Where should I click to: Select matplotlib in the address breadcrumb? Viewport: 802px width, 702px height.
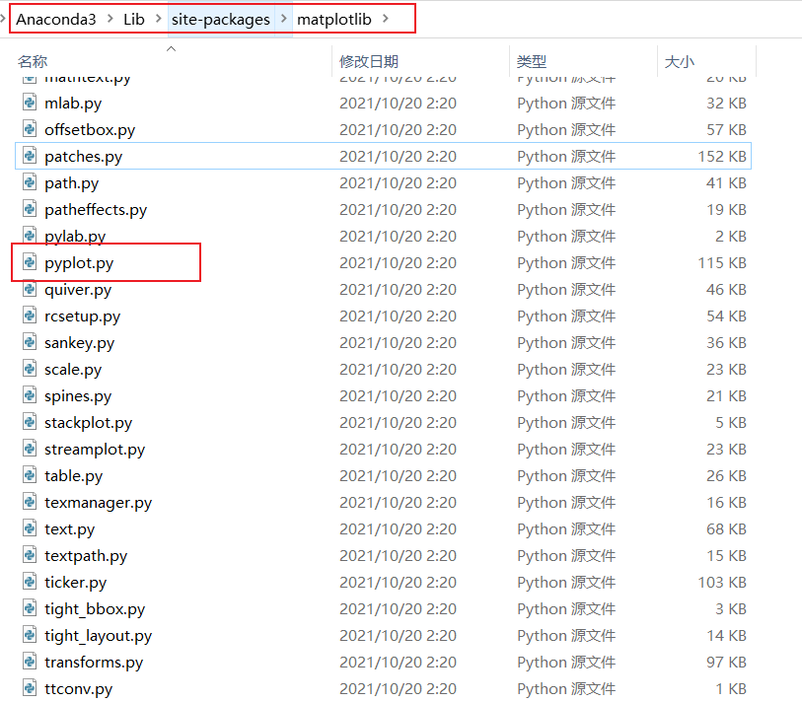334,20
